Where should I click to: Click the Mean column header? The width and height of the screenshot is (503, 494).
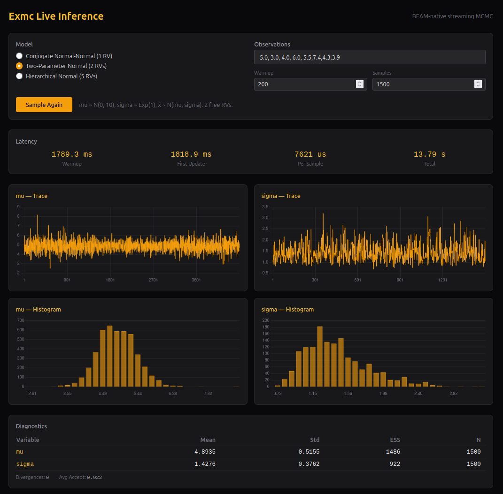coord(208,440)
